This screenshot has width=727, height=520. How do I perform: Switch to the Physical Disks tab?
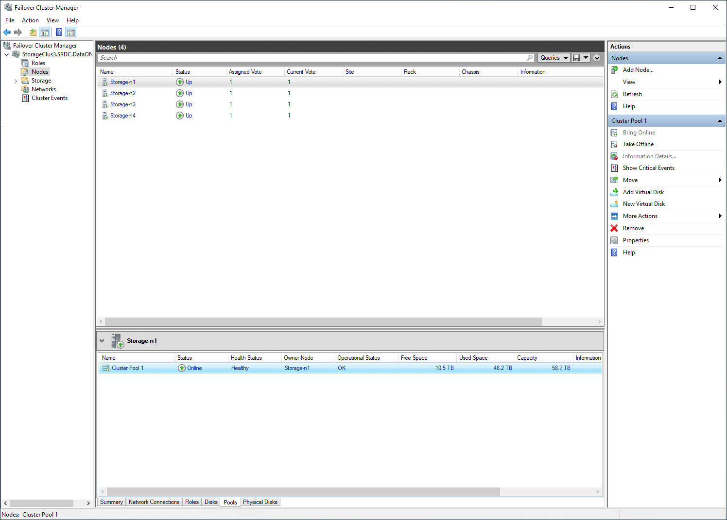[260, 502]
